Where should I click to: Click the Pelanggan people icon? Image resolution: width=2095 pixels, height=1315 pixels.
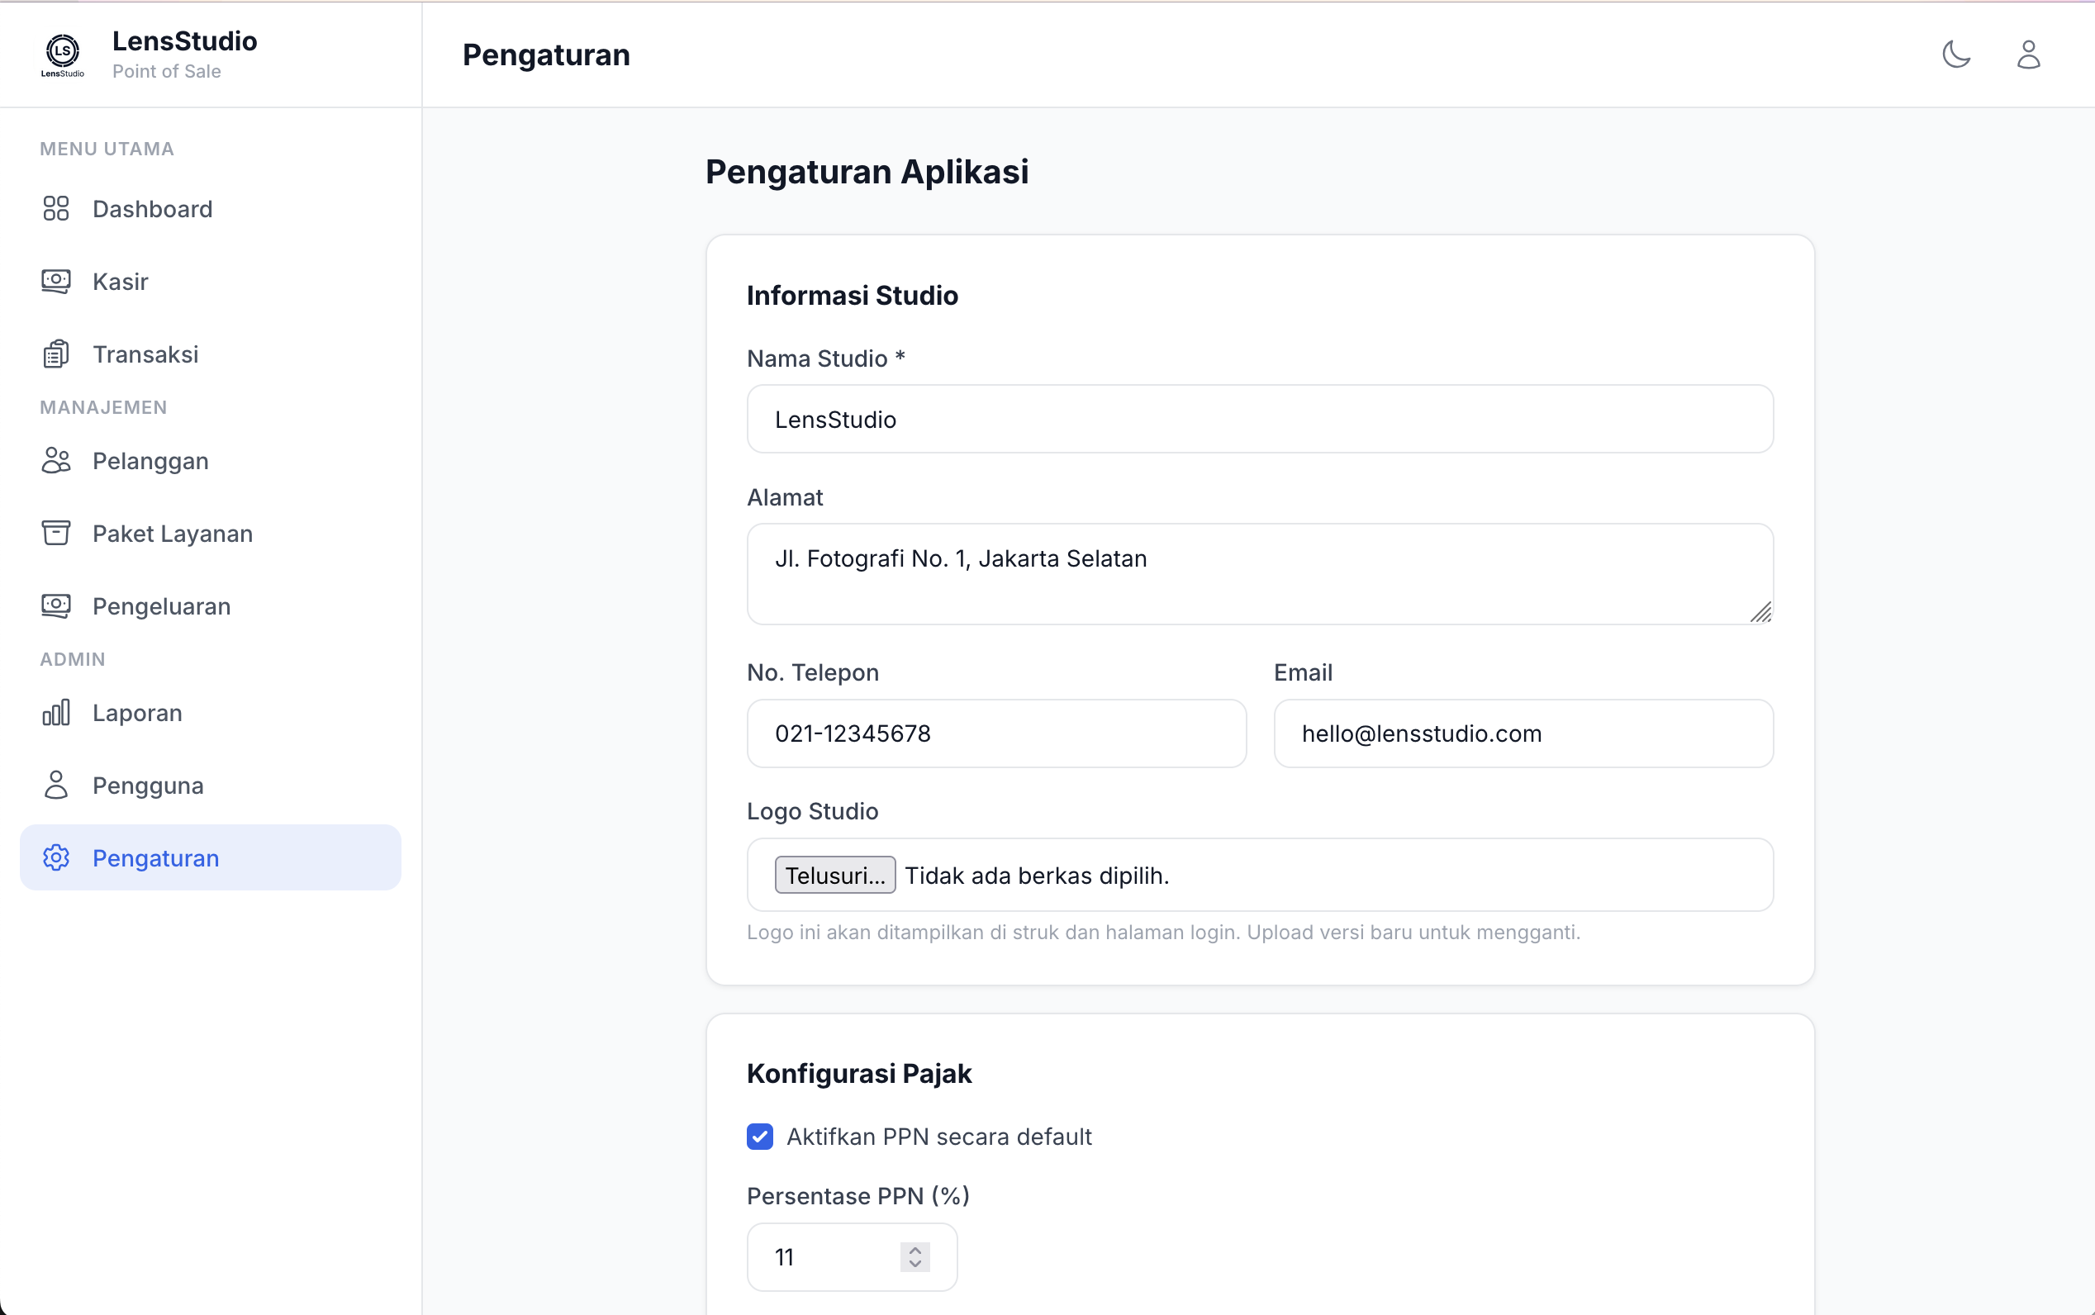[x=55, y=460]
